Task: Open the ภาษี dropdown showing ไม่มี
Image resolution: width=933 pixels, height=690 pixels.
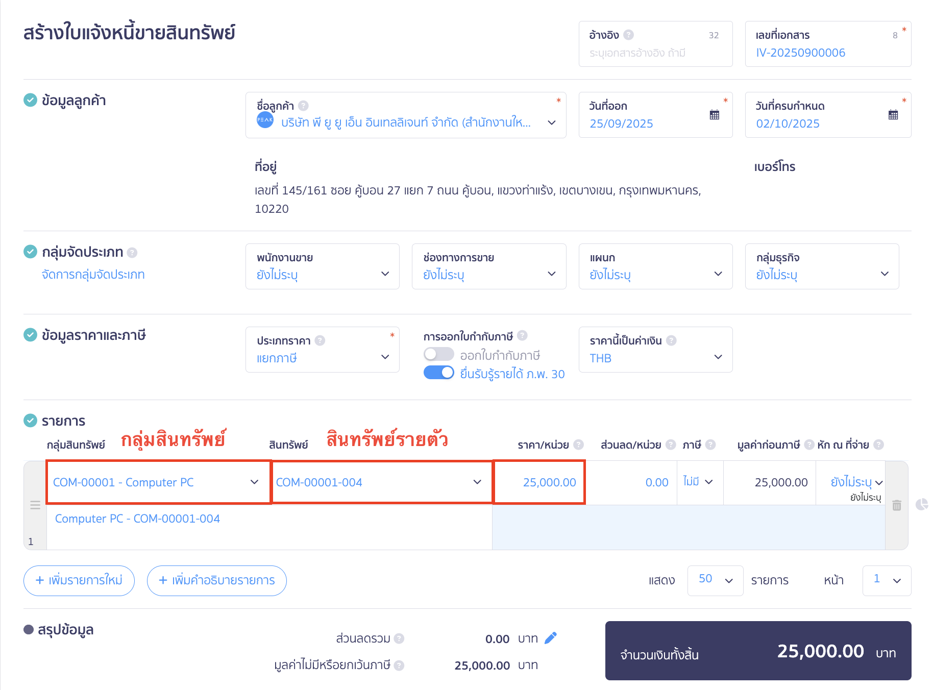Action: click(699, 482)
